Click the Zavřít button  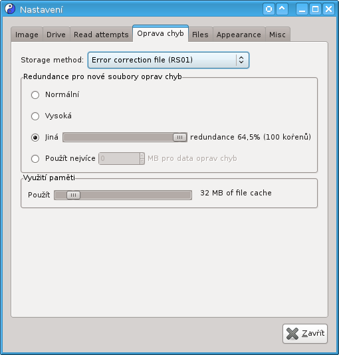coord(305,334)
